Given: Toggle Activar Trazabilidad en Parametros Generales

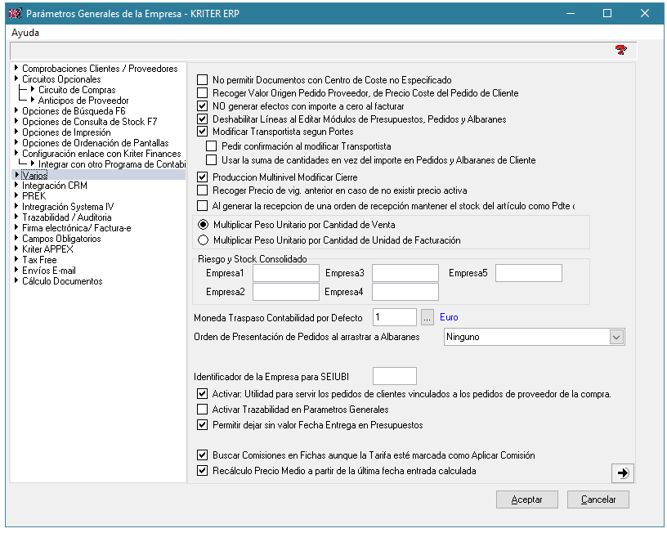Looking at the screenshot, I should [x=203, y=410].
